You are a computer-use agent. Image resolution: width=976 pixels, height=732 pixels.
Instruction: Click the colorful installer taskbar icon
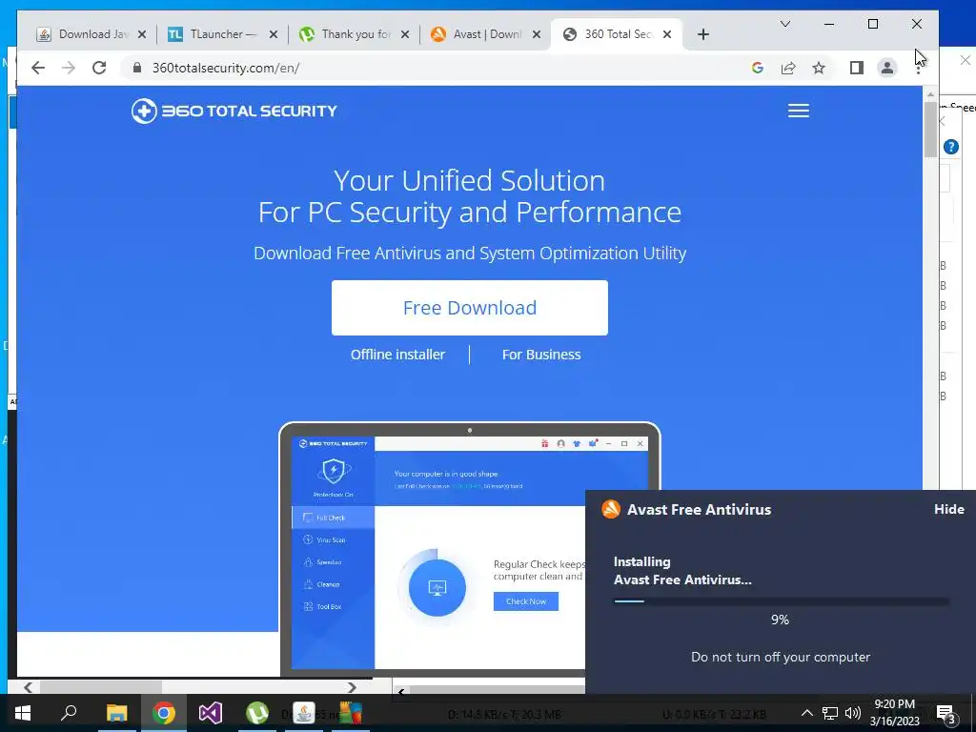[351, 713]
